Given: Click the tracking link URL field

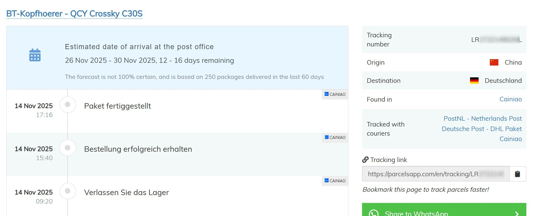Looking at the screenshot, I should 435,174.
